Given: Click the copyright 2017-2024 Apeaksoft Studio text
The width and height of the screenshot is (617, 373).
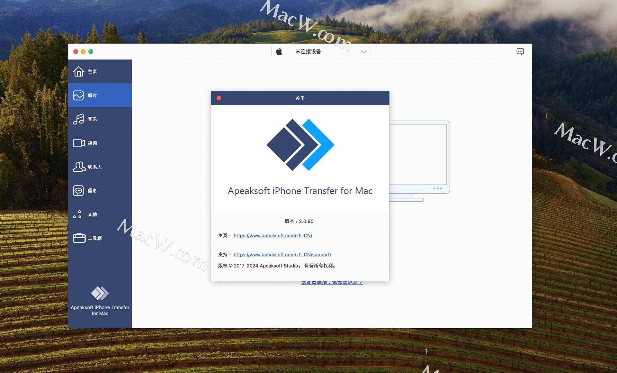Looking at the screenshot, I should click(x=277, y=266).
